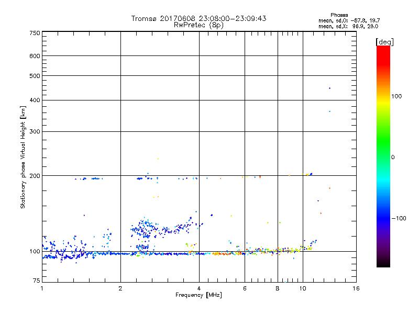Click the 'Frequency [MHz]' x-axis label
The image size is (419, 314).
tap(199, 296)
